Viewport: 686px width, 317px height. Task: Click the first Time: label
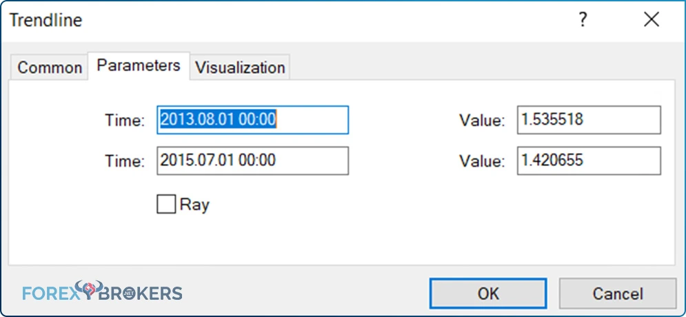pyautogui.click(x=125, y=120)
